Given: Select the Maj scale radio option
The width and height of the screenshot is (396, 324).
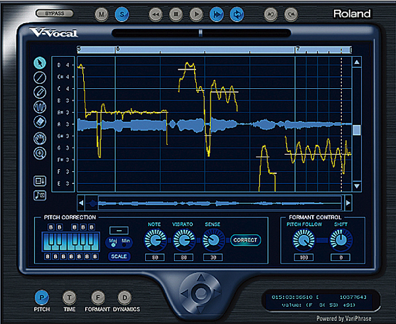Looking at the screenshot, I should pyautogui.click(x=114, y=245).
